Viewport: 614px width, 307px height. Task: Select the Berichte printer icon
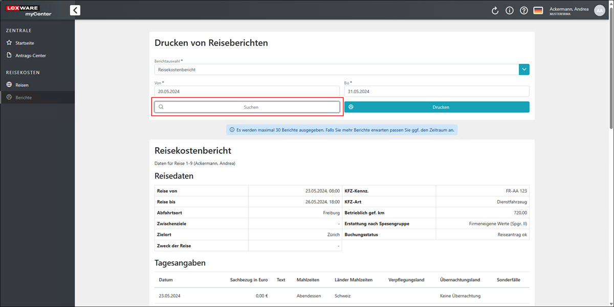pos(9,97)
